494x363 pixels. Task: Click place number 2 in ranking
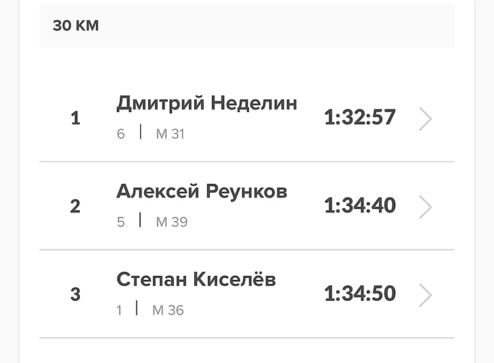[x=75, y=206]
